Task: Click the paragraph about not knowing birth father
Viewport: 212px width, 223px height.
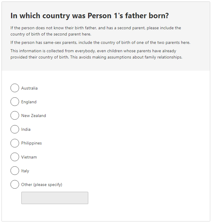Action: pyautogui.click(x=96, y=31)
